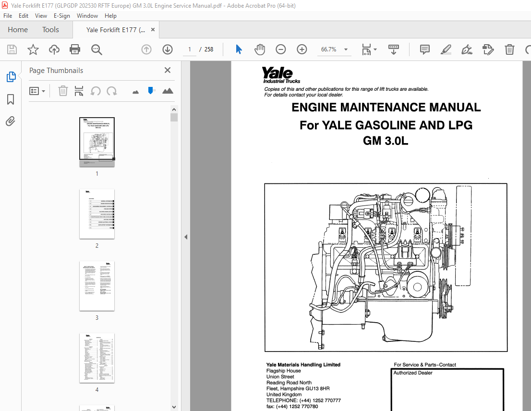
Task: Click the toolbar Delete trash icon
Action: coord(509,49)
